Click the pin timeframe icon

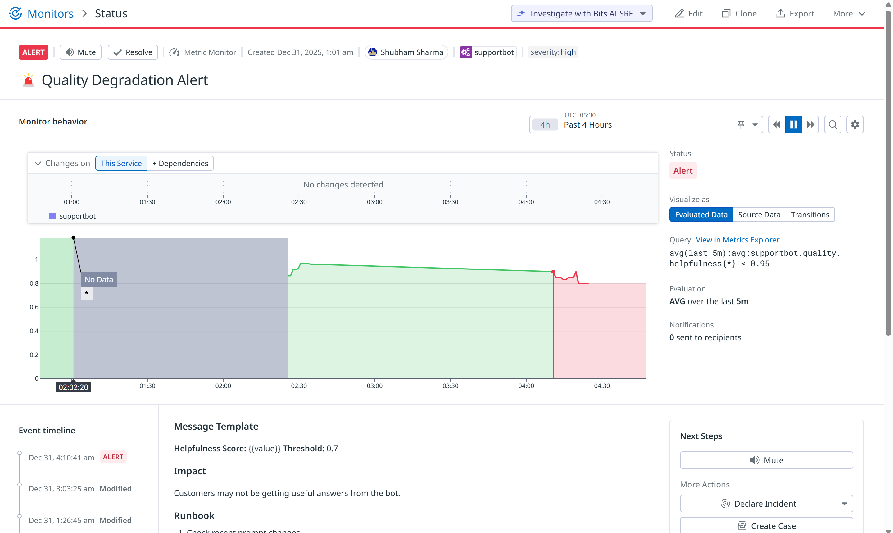click(x=741, y=124)
